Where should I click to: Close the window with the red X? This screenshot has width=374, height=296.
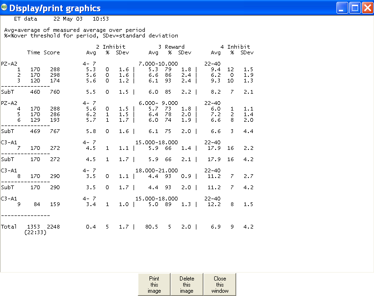pos(367,8)
